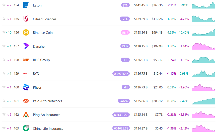The width and height of the screenshot is (217, 134).
Task: Click the China Life Insurance logo
Action: (26, 128)
